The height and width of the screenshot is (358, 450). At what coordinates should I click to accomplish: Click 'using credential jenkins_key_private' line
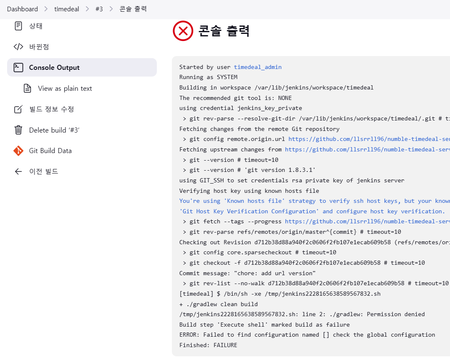[x=240, y=108]
